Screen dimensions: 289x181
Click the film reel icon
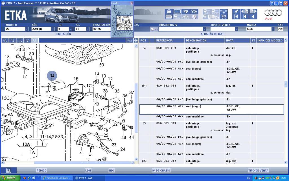click(194, 17)
